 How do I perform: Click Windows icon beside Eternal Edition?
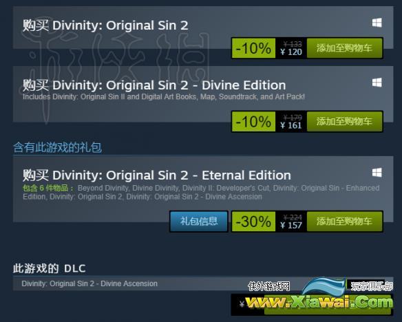click(x=377, y=173)
